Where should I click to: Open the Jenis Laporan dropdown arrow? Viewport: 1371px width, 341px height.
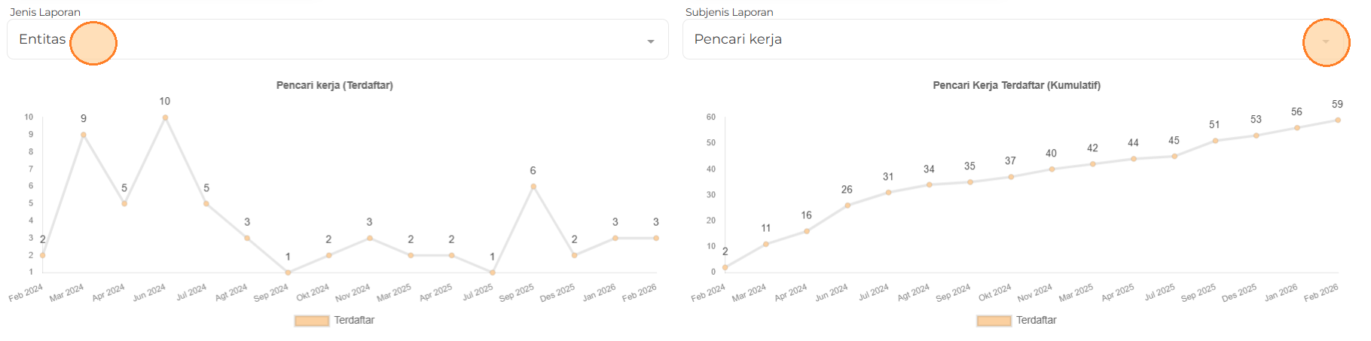click(651, 41)
